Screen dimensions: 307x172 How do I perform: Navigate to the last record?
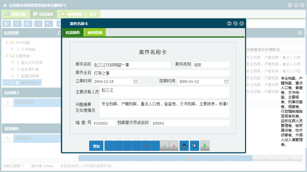coord(137,146)
